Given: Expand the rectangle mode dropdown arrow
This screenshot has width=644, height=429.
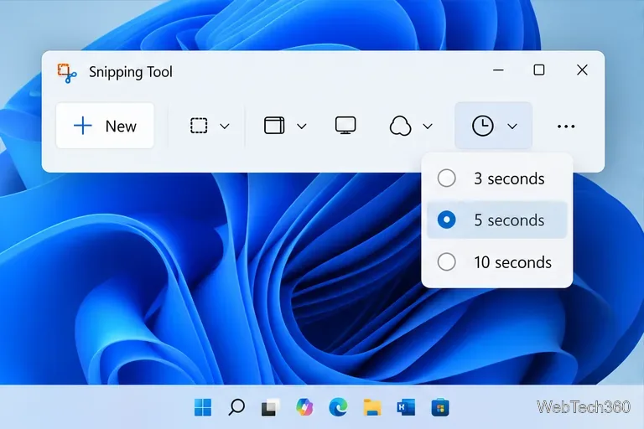Looking at the screenshot, I should click(x=225, y=127).
